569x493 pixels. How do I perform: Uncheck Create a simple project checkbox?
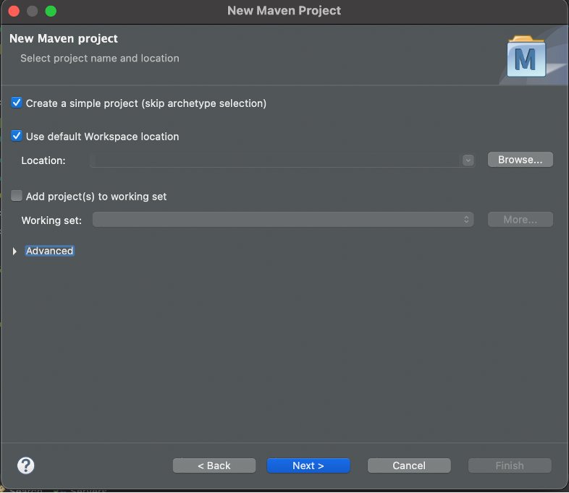coord(17,103)
